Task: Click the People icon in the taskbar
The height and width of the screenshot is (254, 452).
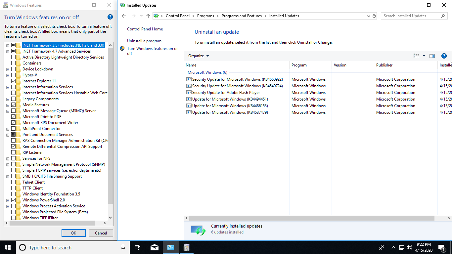Action: tap(382, 247)
